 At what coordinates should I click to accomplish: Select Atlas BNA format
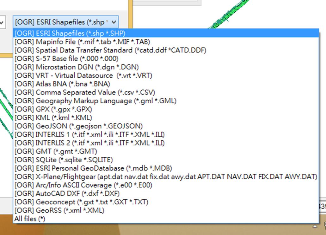click(166, 84)
